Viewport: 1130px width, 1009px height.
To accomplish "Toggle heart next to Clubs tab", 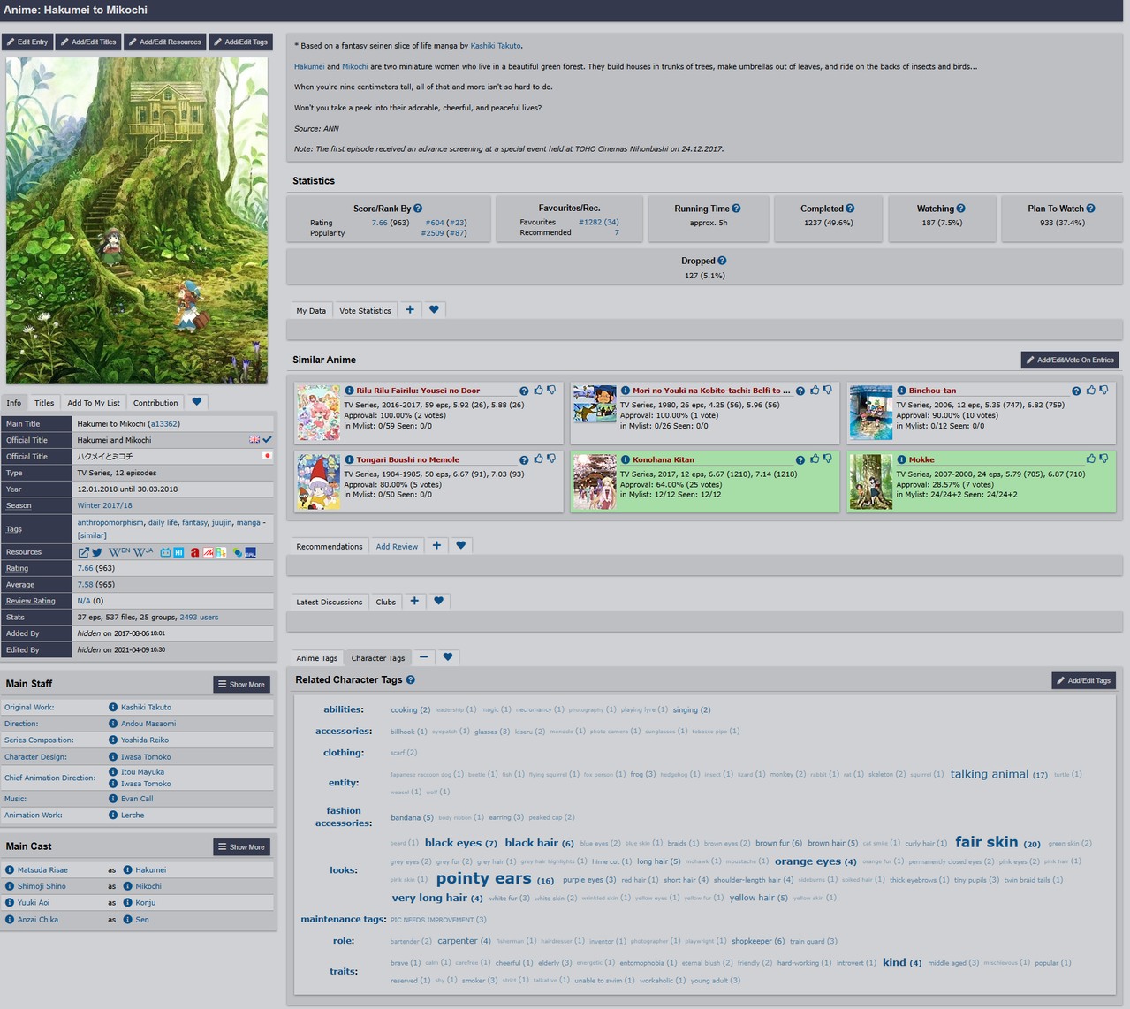I will (439, 601).
